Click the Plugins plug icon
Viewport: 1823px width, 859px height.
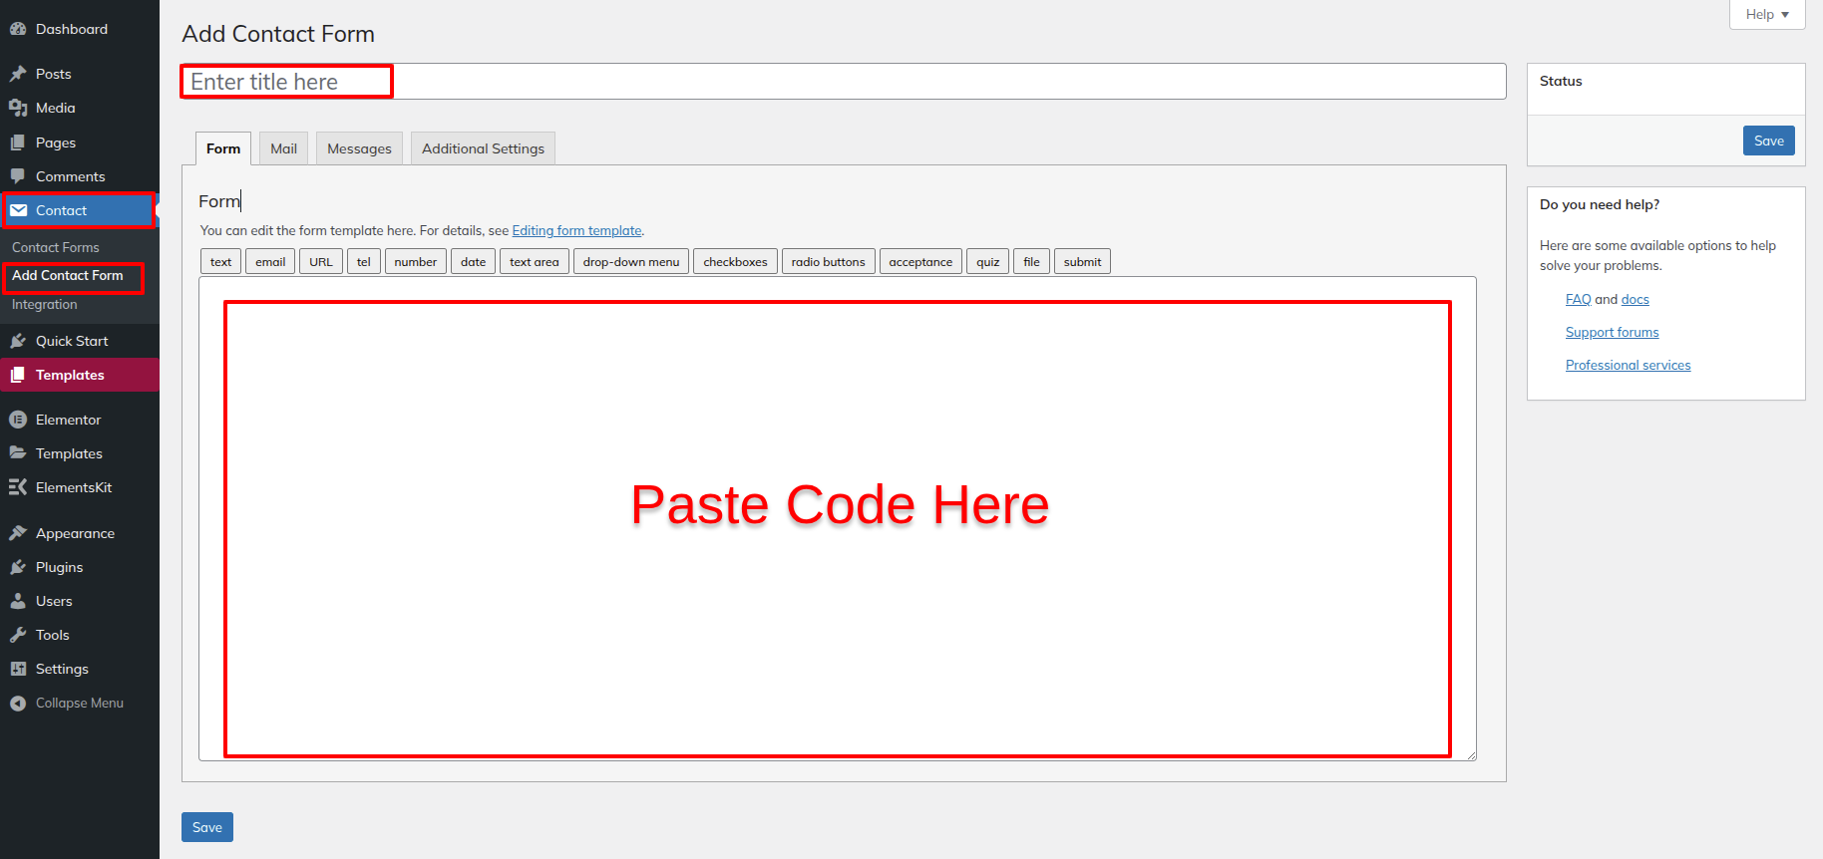coord(18,567)
